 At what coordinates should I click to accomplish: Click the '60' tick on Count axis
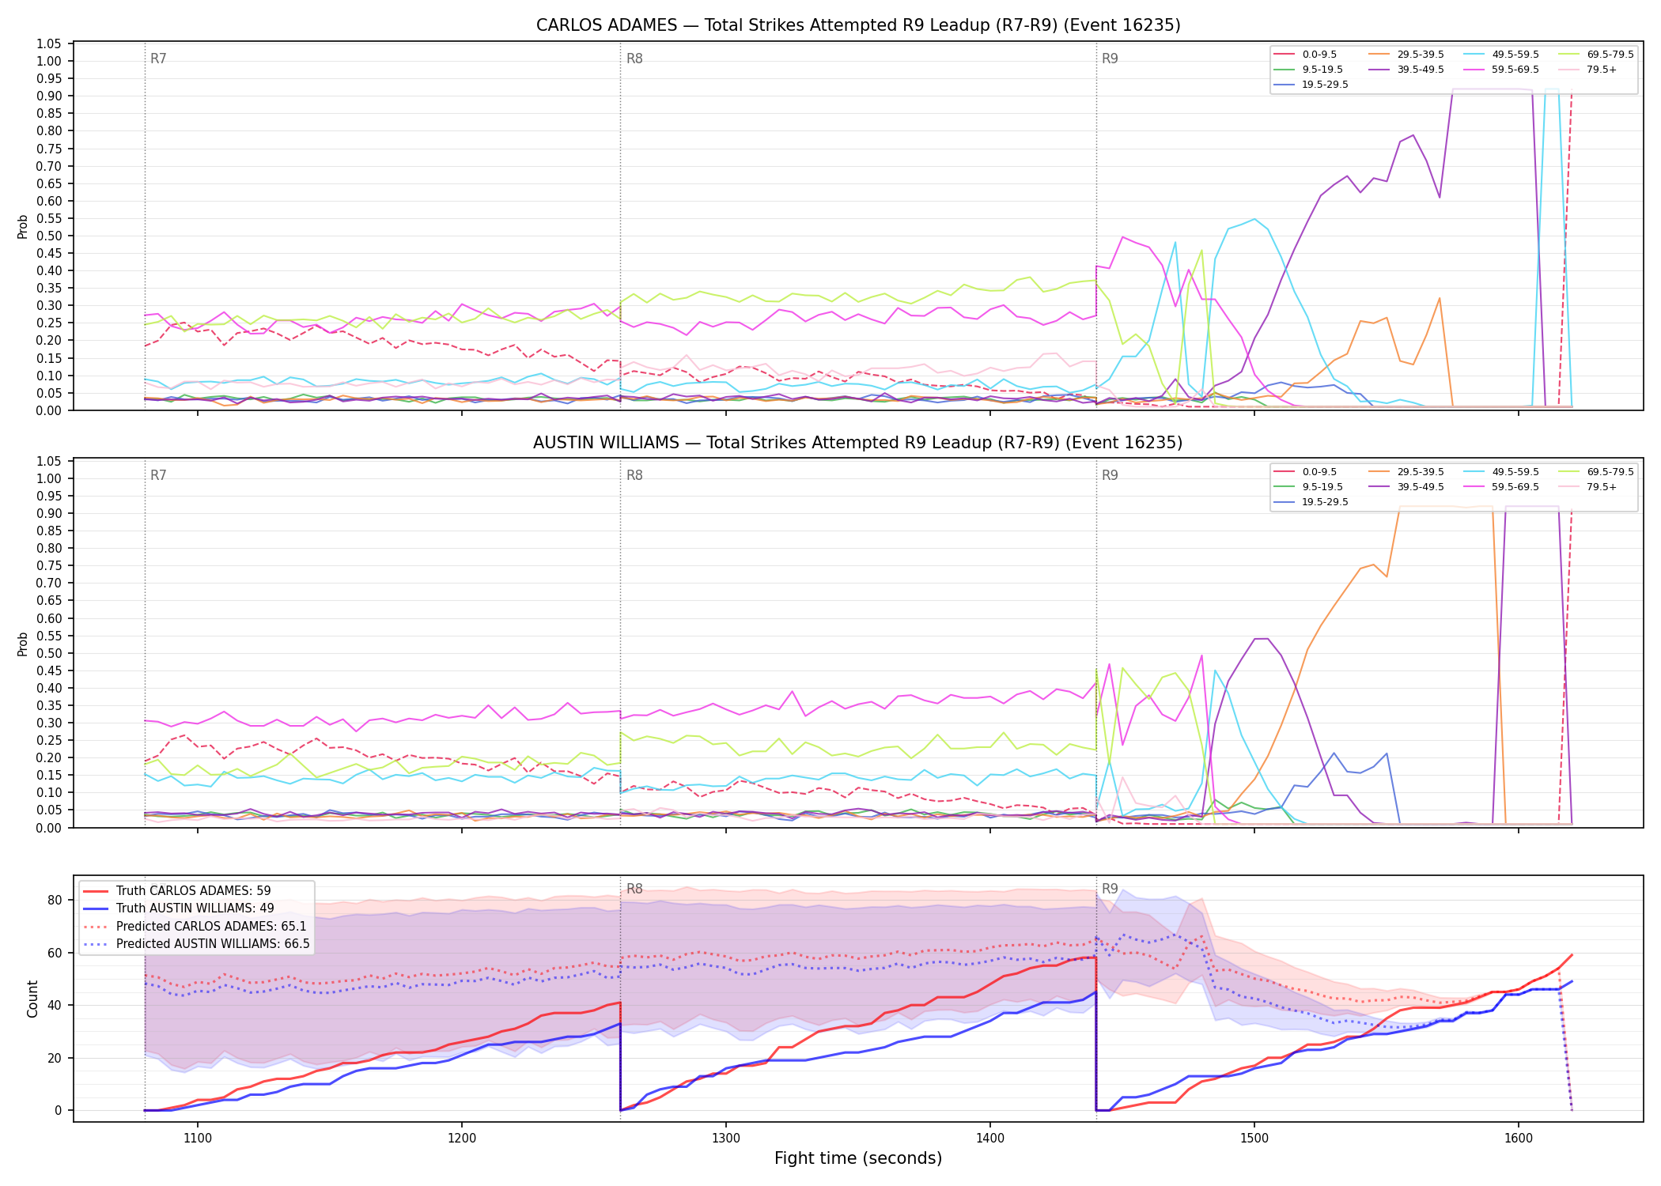point(55,953)
